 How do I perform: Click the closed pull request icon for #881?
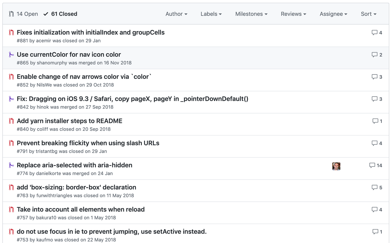tap(11, 32)
